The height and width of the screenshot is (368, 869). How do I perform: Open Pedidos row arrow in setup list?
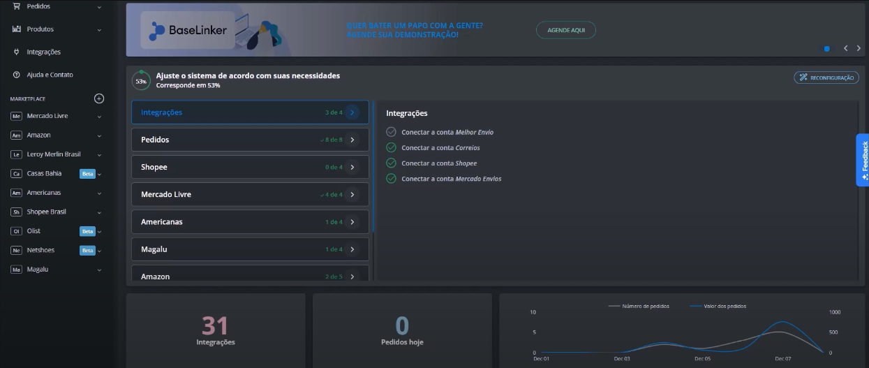point(352,140)
